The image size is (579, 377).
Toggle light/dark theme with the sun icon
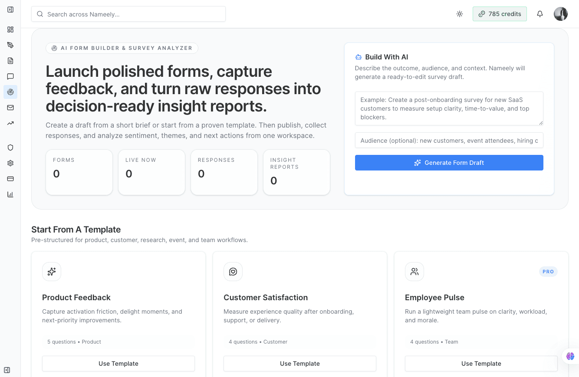pyautogui.click(x=459, y=14)
